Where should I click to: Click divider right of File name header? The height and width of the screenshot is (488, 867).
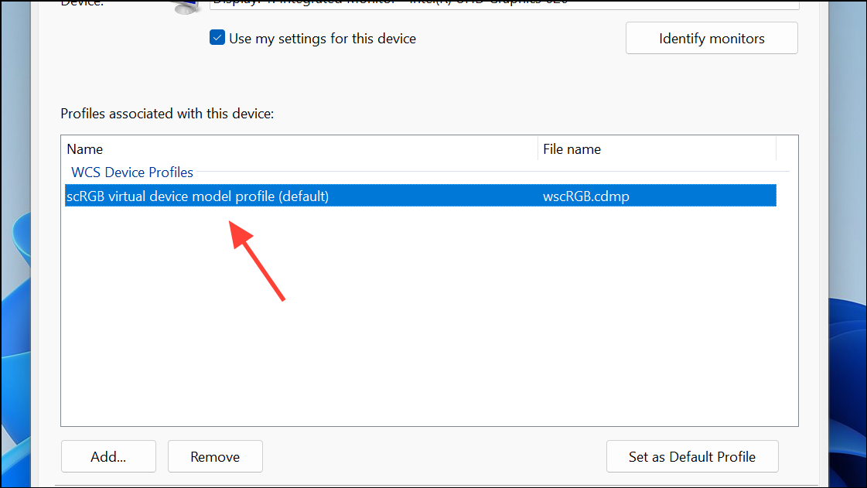[776, 149]
